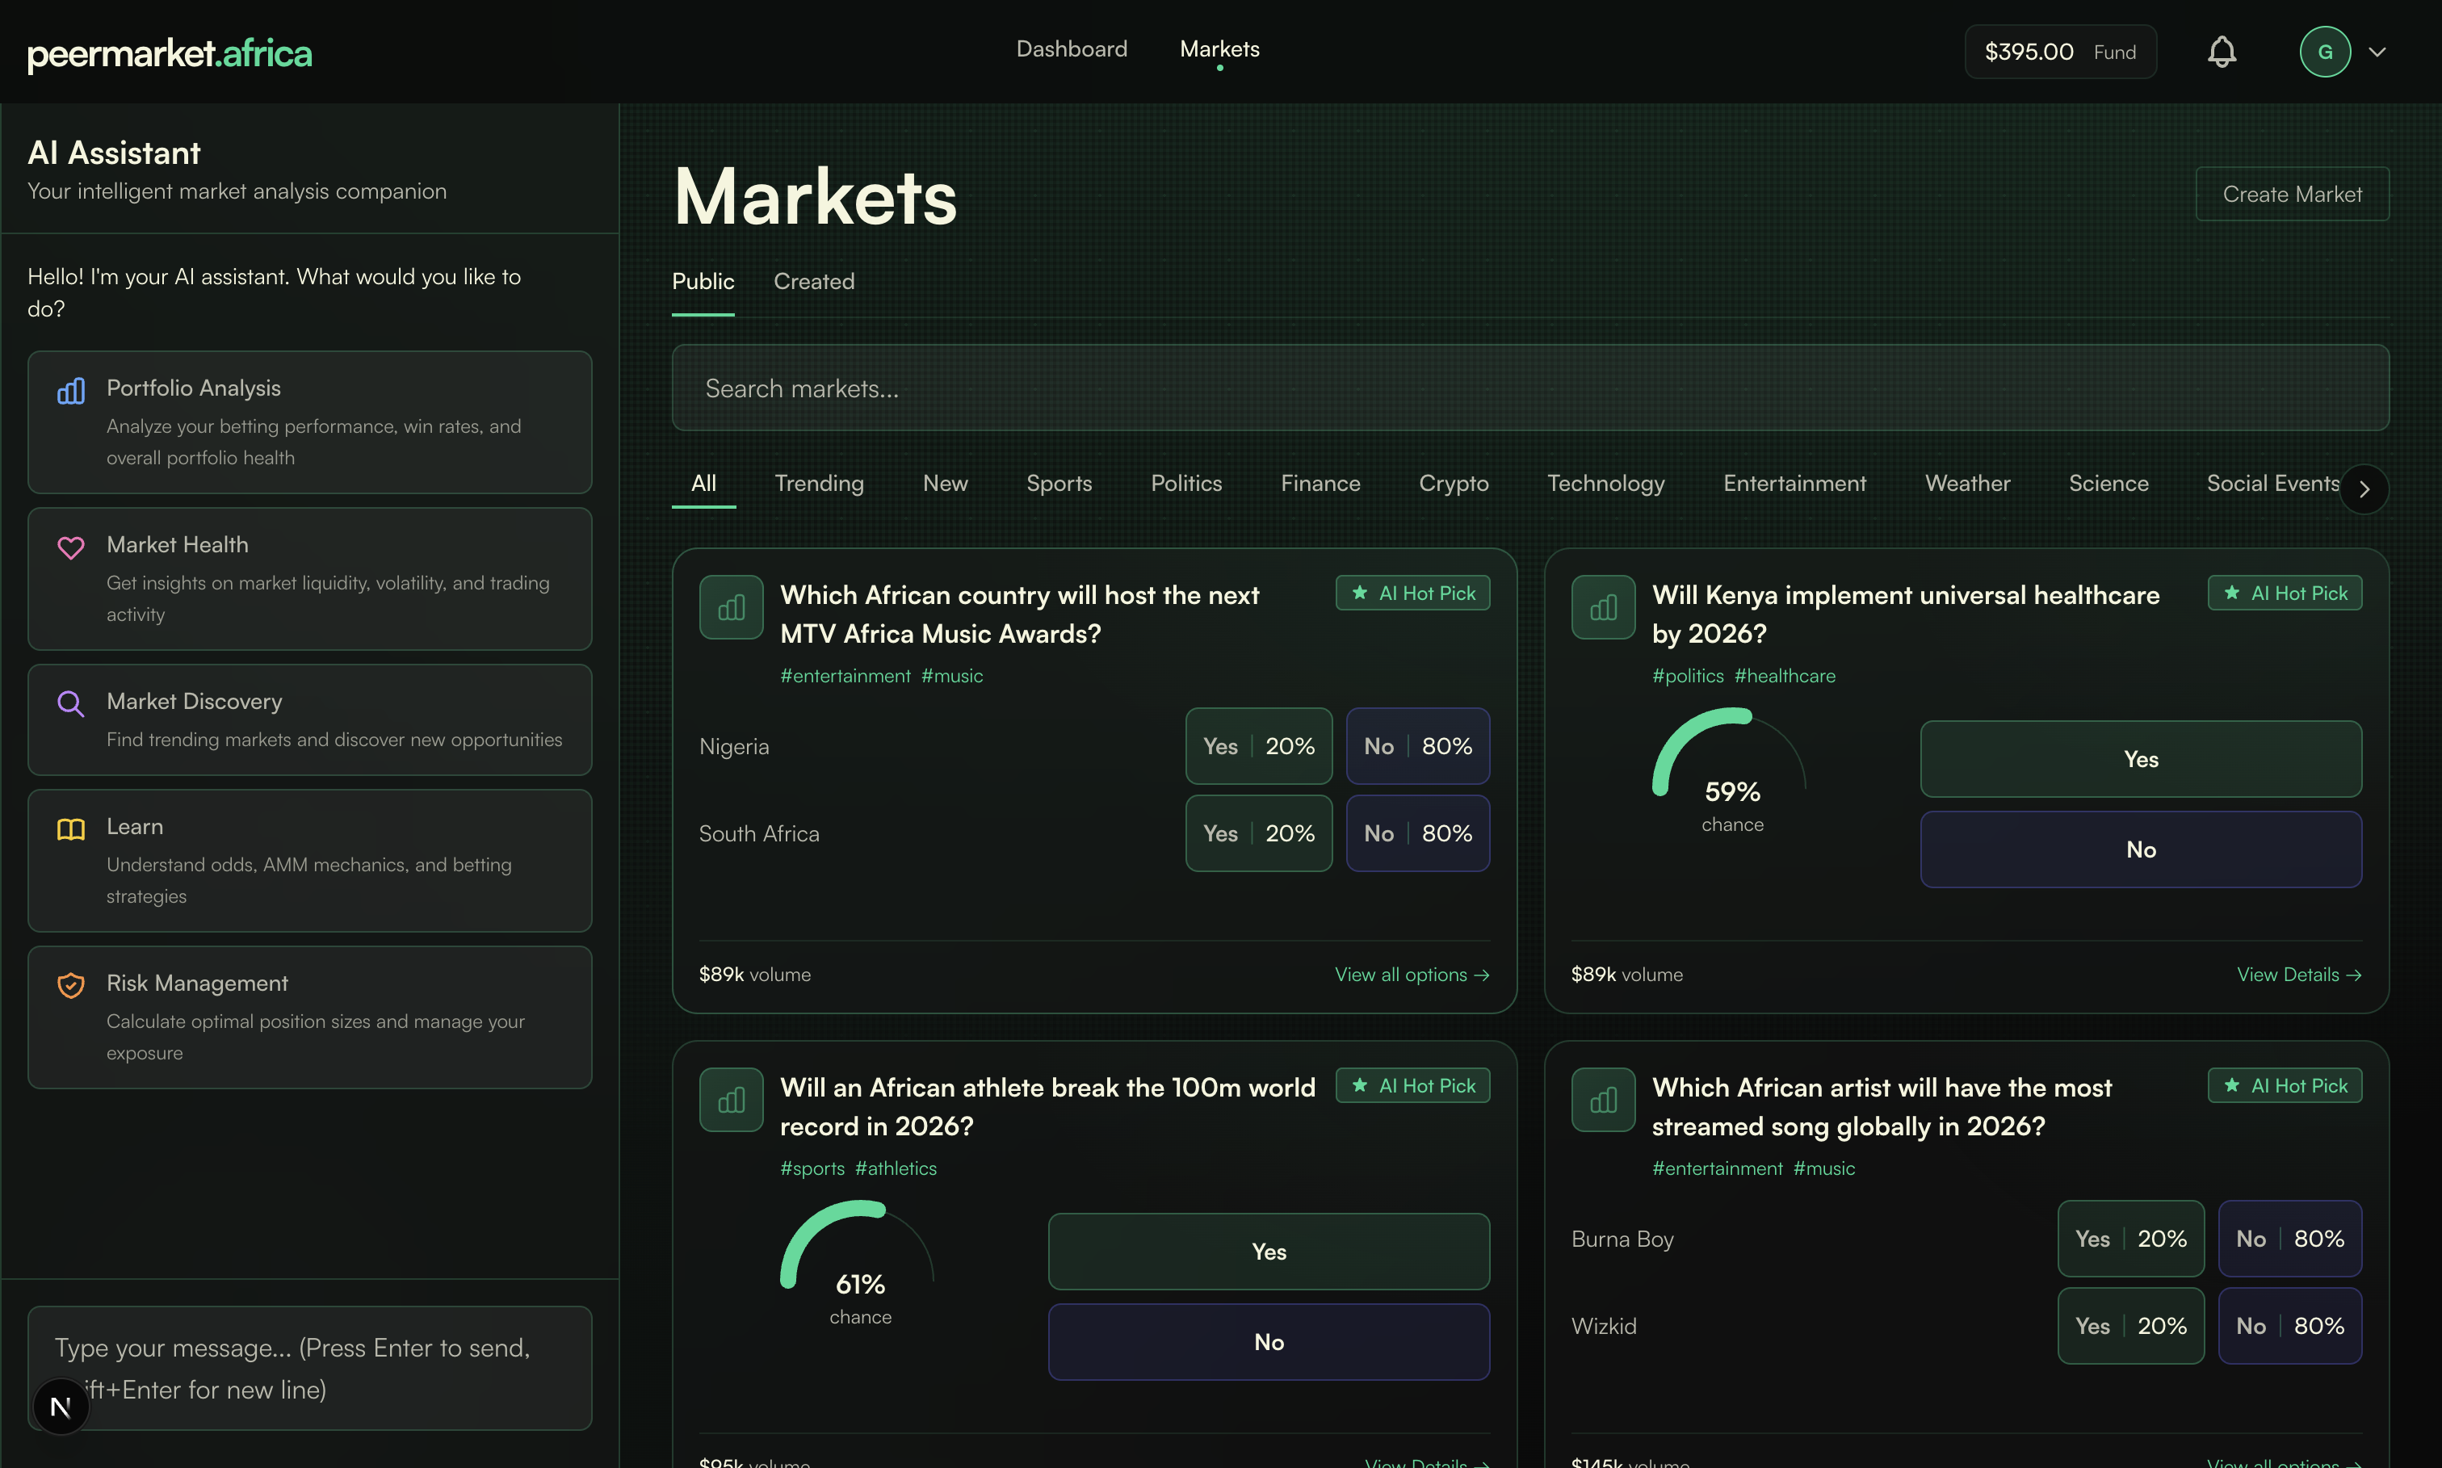Select No for African athlete 100m record

click(x=1268, y=1341)
